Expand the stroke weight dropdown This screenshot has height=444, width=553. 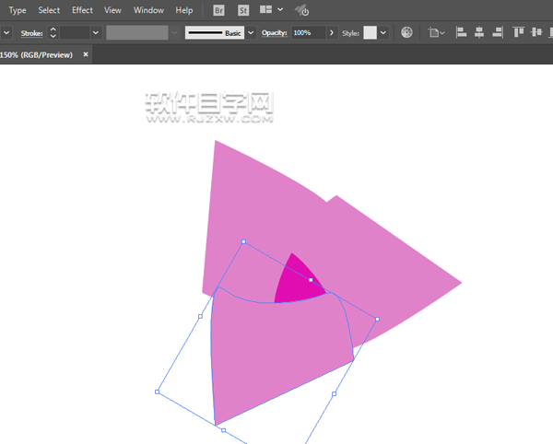pos(95,32)
